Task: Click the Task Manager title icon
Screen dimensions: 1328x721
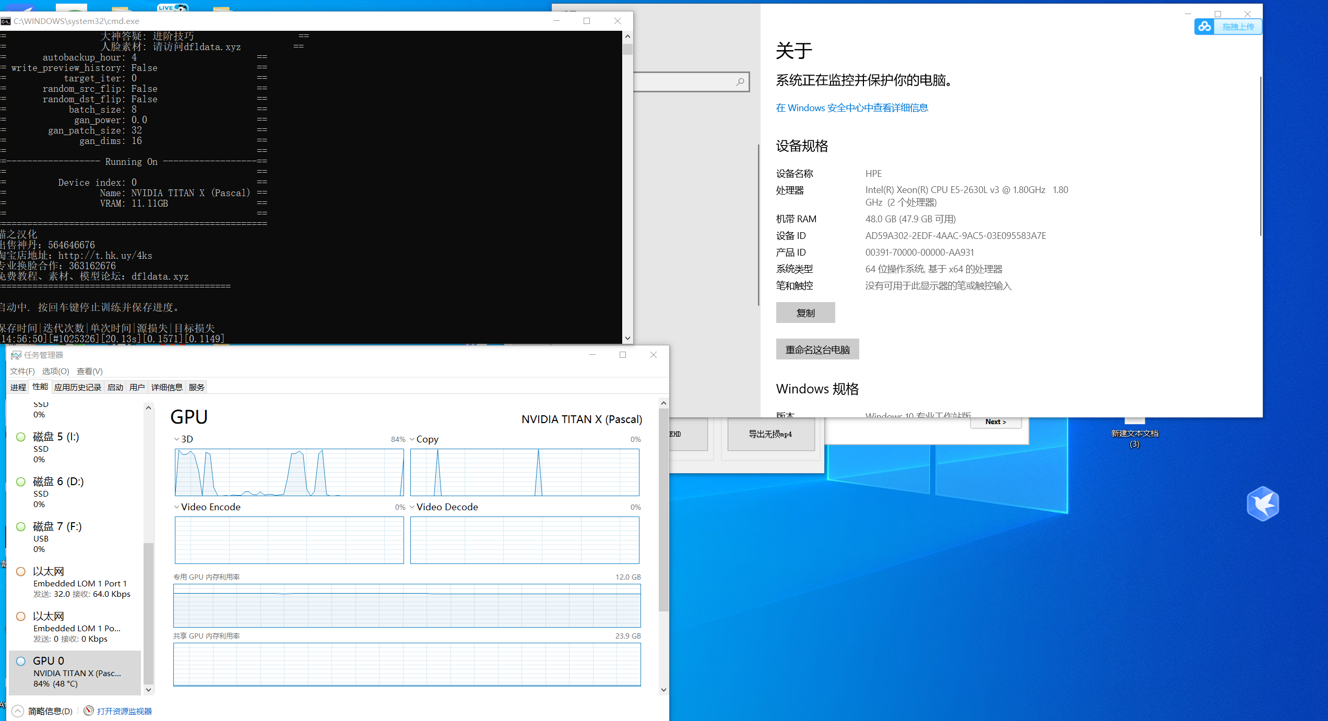Action: pyautogui.click(x=16, y=355)
